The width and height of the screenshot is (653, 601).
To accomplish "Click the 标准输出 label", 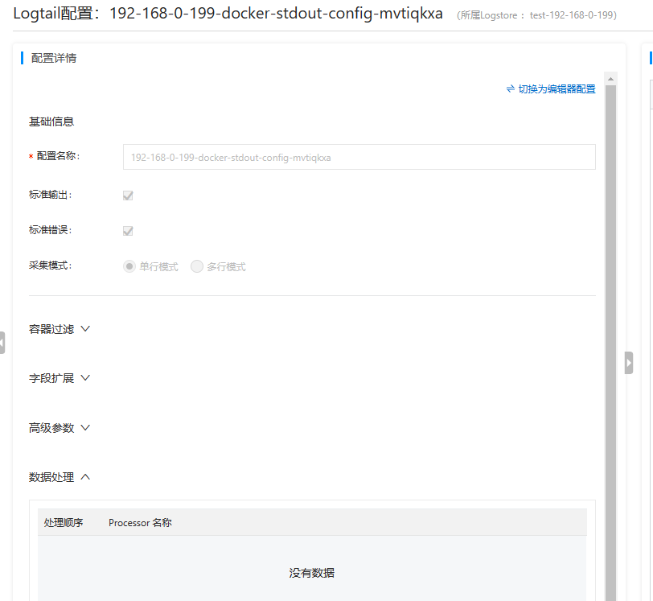I will (x=51, y=195).
